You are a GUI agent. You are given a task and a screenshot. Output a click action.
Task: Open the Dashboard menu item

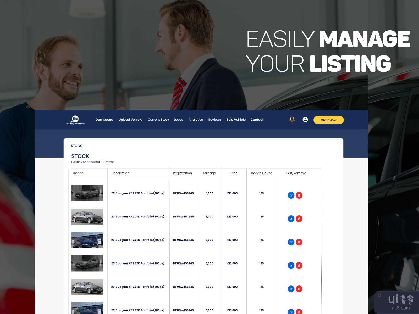point(104,120)
